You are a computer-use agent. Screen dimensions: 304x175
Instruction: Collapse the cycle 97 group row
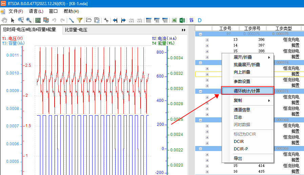pyautogui.click(x=201, y=34)
